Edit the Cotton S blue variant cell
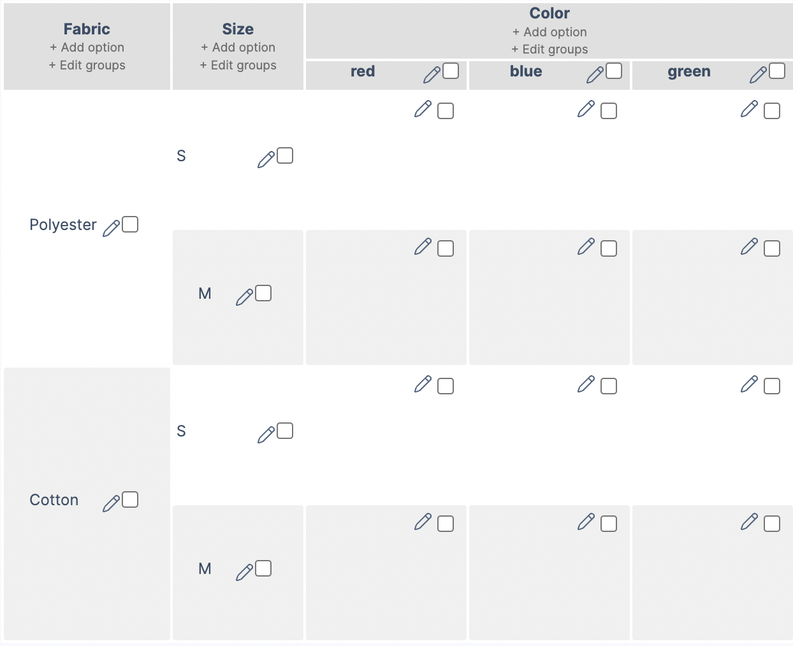Viewport: 793px width, 646px height. [586, 385]
